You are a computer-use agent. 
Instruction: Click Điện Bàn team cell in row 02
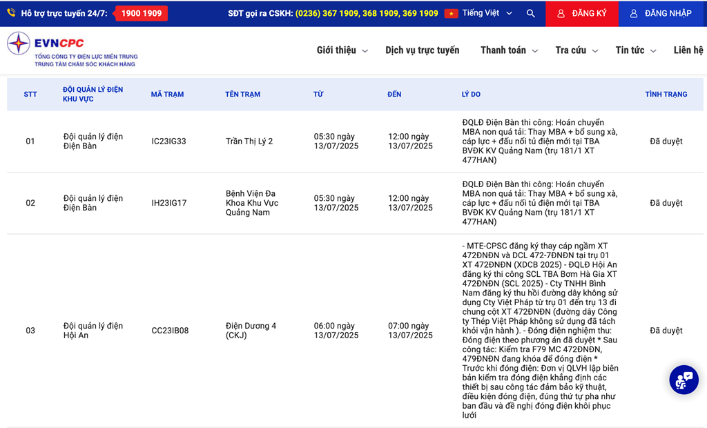coord(93,203)
